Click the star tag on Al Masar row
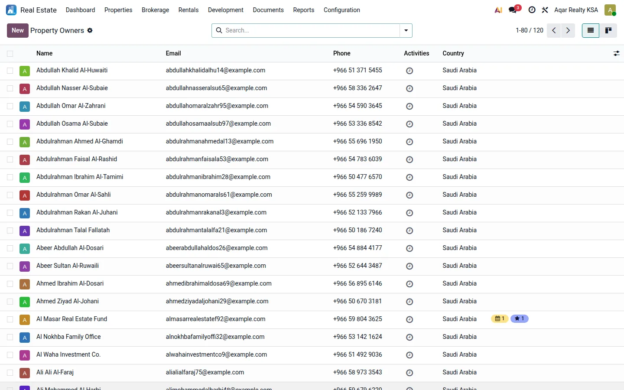The image size is (624, 390). pos(520,318)
